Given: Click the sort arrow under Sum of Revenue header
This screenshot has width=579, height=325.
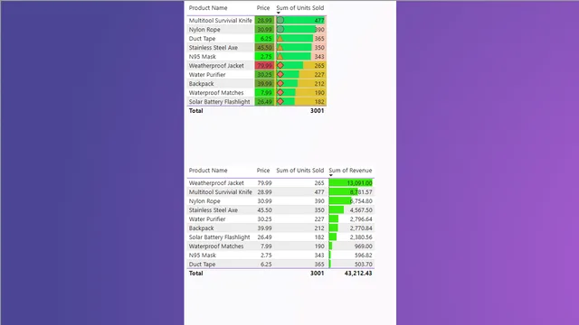Looking at the screenshot, I should point(331,175).
